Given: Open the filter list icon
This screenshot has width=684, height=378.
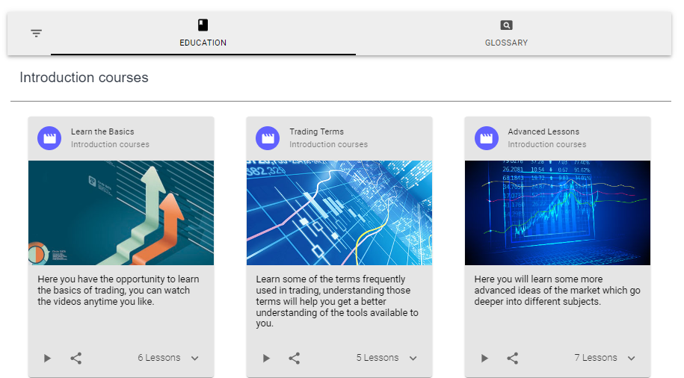Looking at the screenshot, I should click(36, 34).
